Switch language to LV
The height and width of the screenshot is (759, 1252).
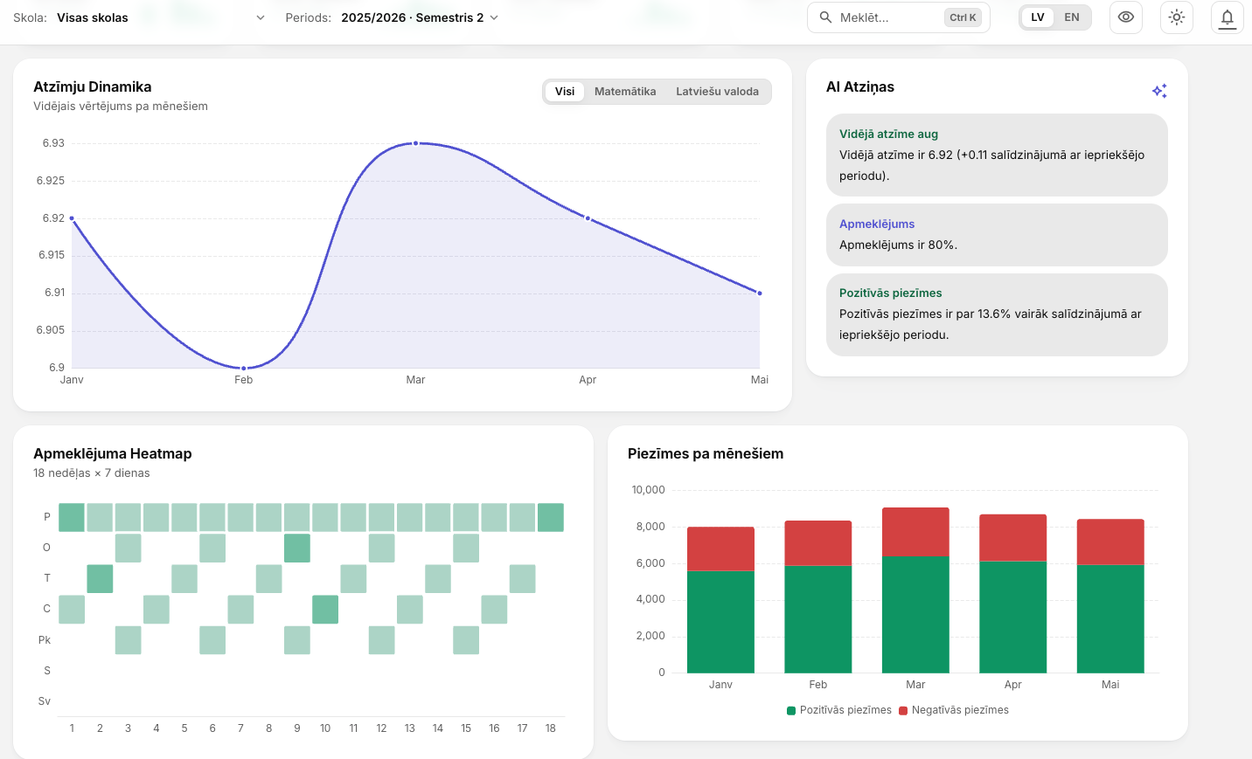1038,17
